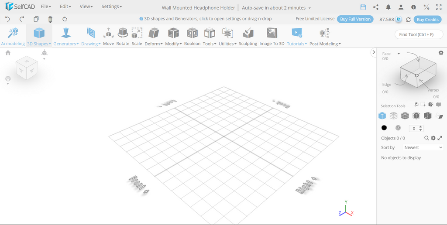Enable the sphere-in-cube selection mode

416,116
